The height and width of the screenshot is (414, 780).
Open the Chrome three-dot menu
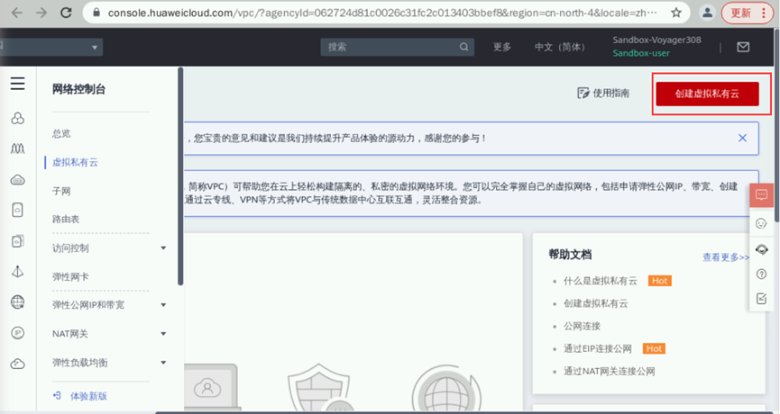point(764,13)
